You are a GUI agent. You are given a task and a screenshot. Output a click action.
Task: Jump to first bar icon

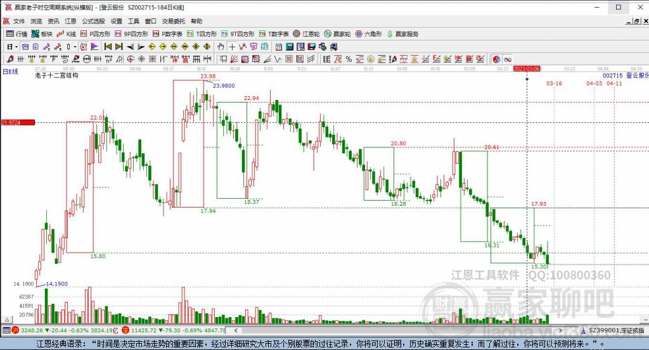[x=108, y=47]
